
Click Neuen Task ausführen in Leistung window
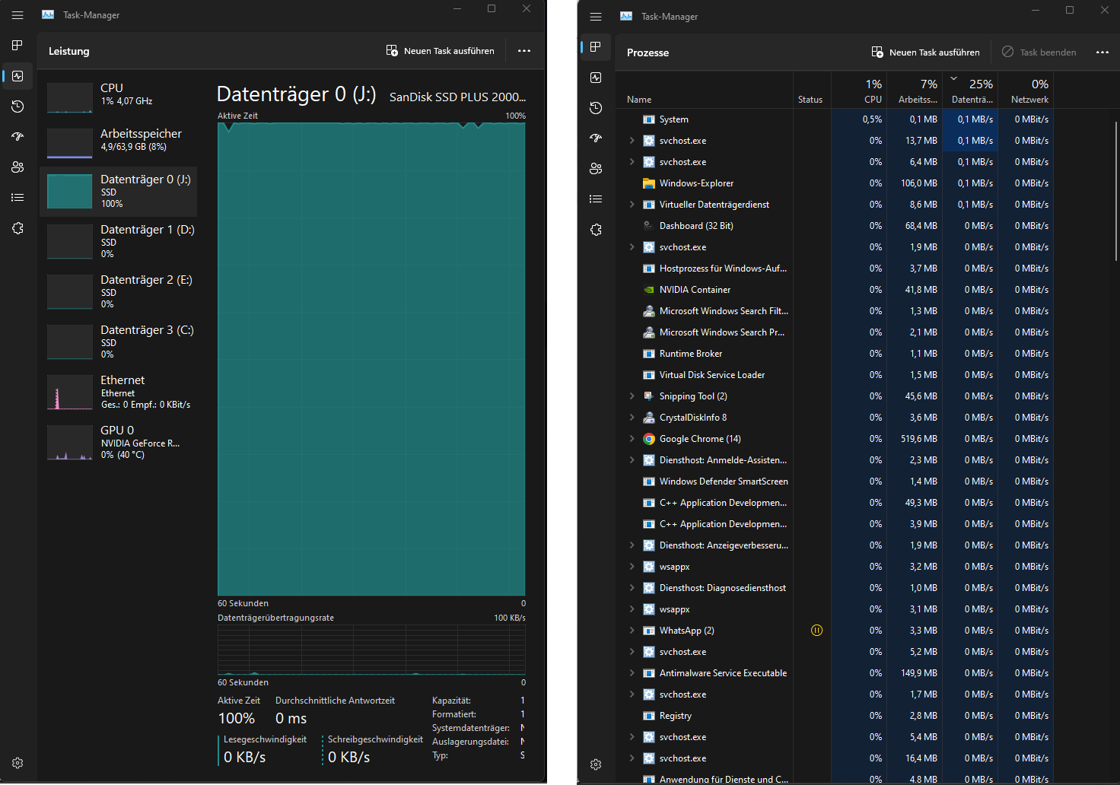pyautogui.click(x=441, y=51)
